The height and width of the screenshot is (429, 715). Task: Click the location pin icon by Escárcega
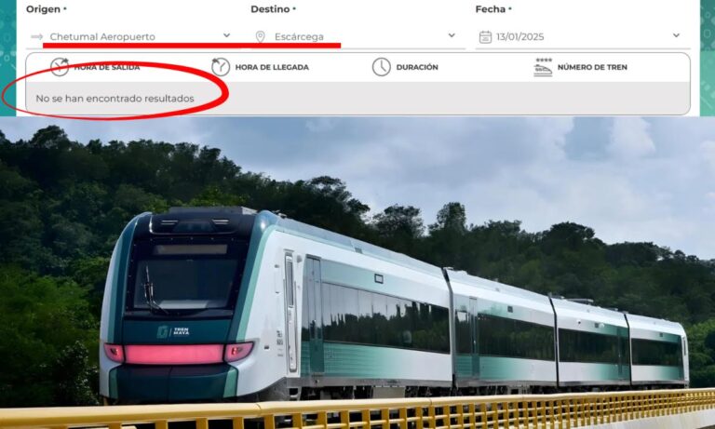tap(260, 37)
